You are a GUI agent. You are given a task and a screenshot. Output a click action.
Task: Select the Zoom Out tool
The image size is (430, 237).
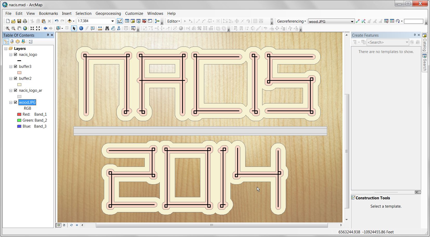(x=14, y=28)
